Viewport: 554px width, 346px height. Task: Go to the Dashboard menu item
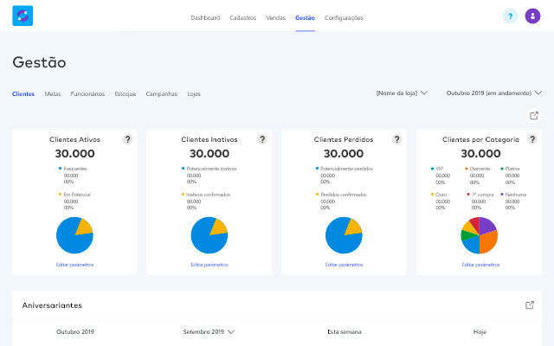point(205,17)
